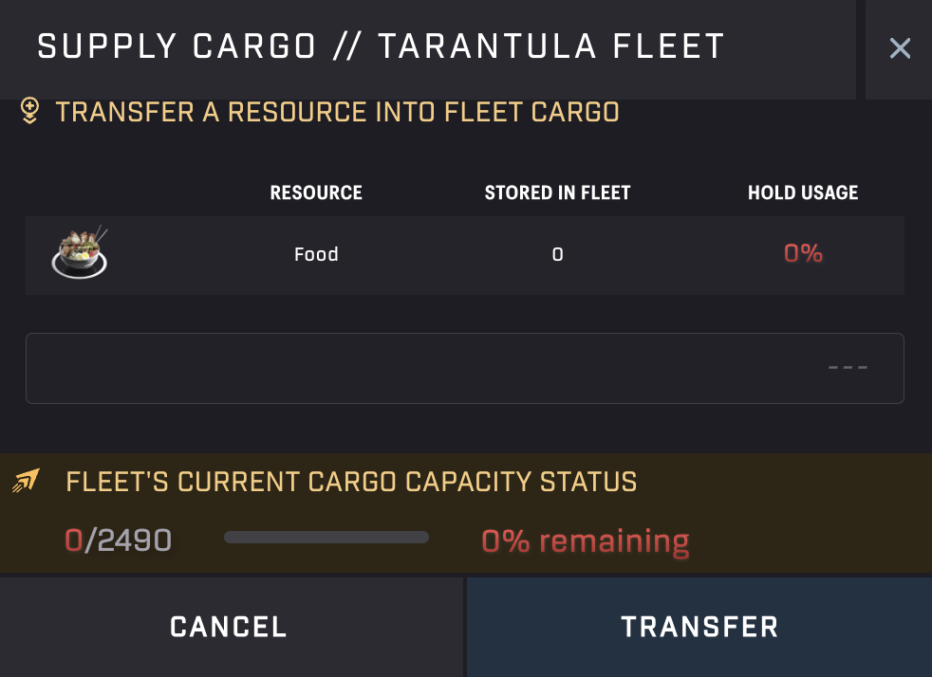The image size is (932, 677).
Task: Click the HOLD USAGE column header
Action: click(x=802, y=192)
